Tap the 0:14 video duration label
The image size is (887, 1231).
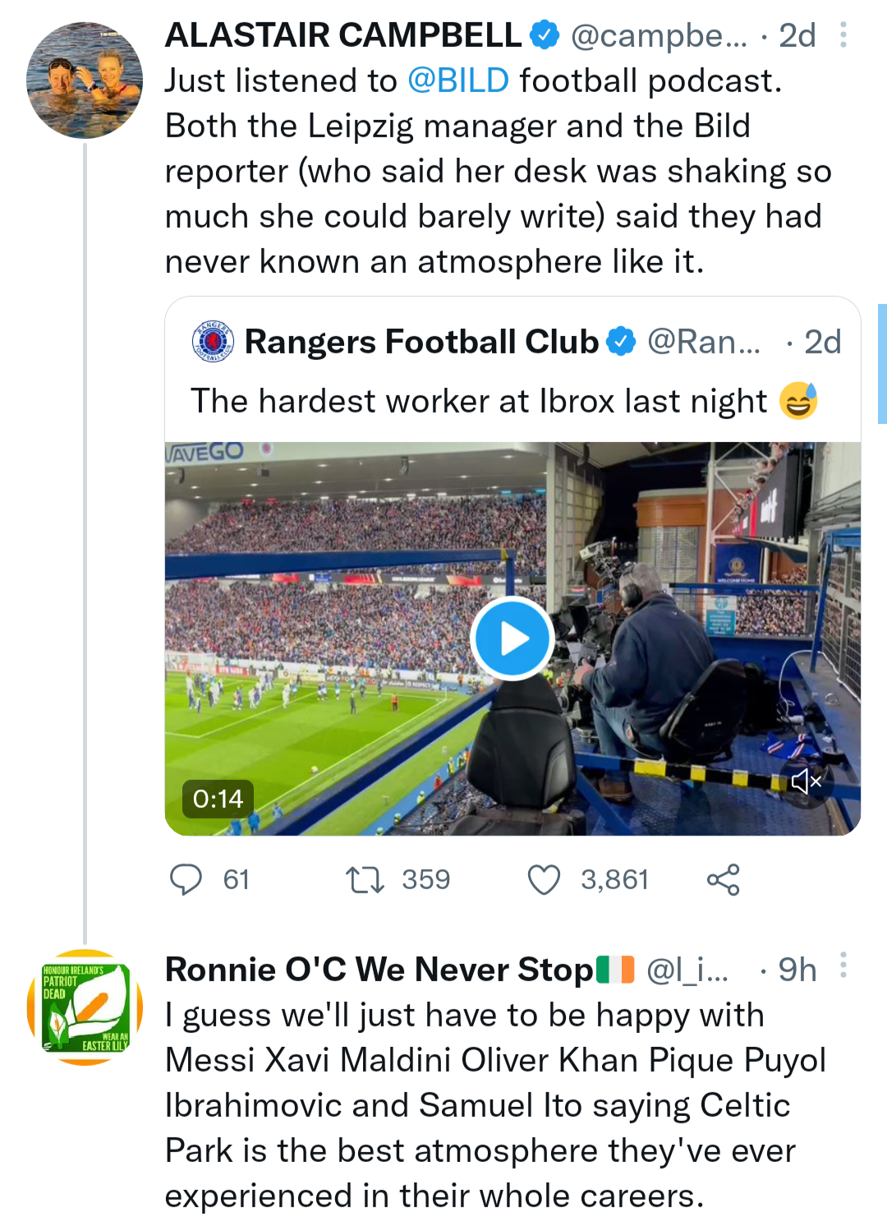click(218, 798)
